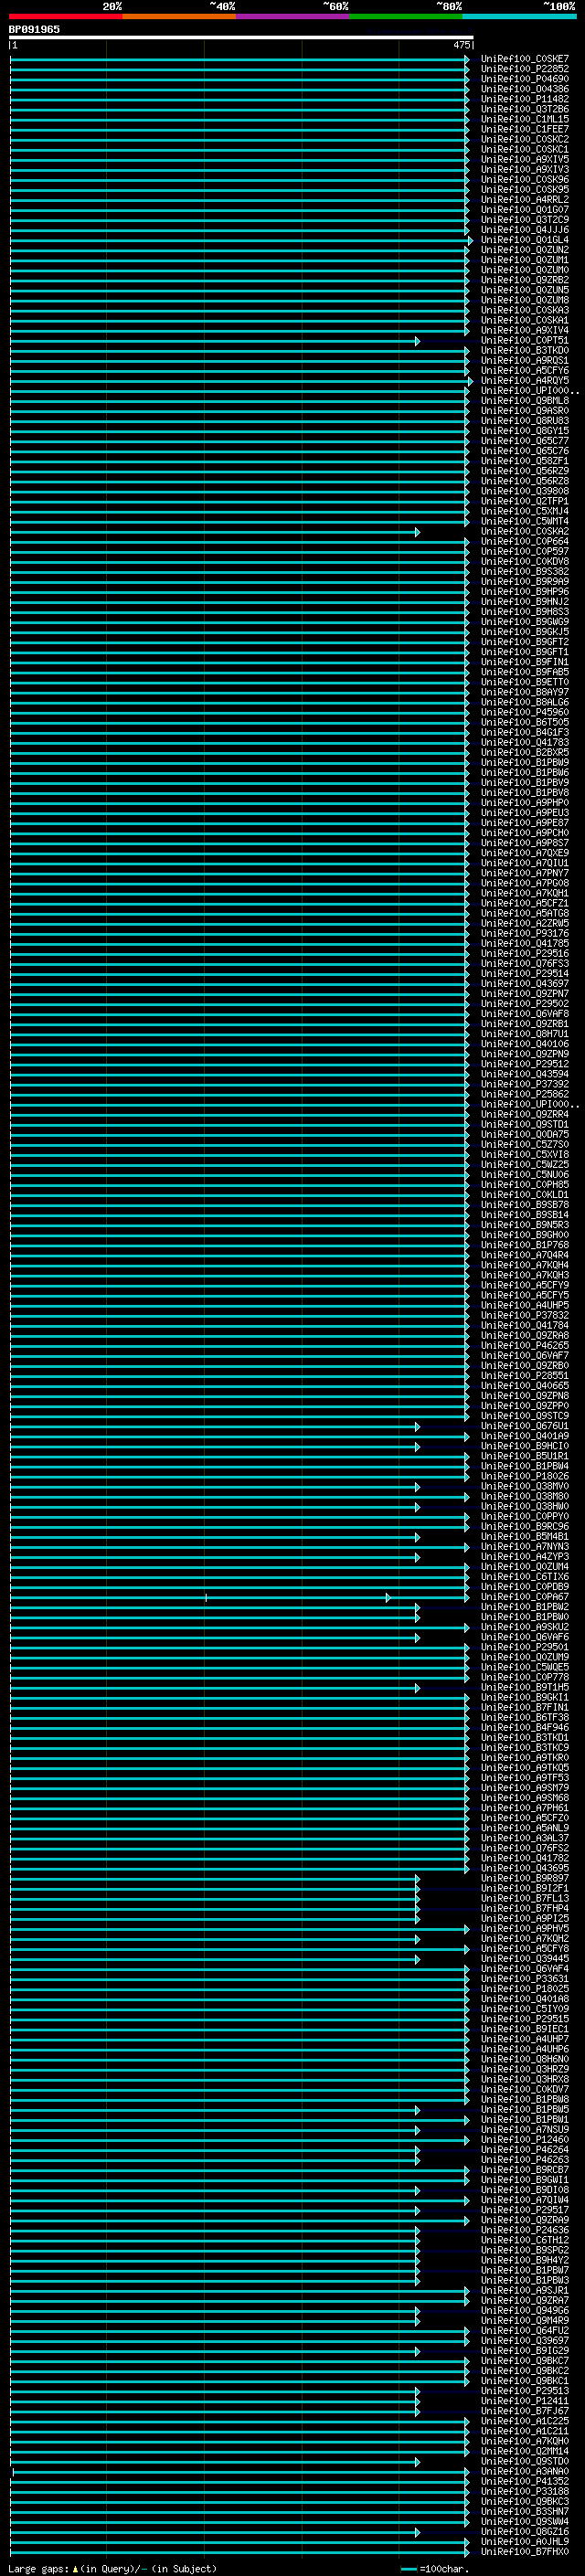Select UniRef100_Q8GZ16 label
This screenshot has height=2576, width=585.
pyautogui.click(x=525, y=2532)
